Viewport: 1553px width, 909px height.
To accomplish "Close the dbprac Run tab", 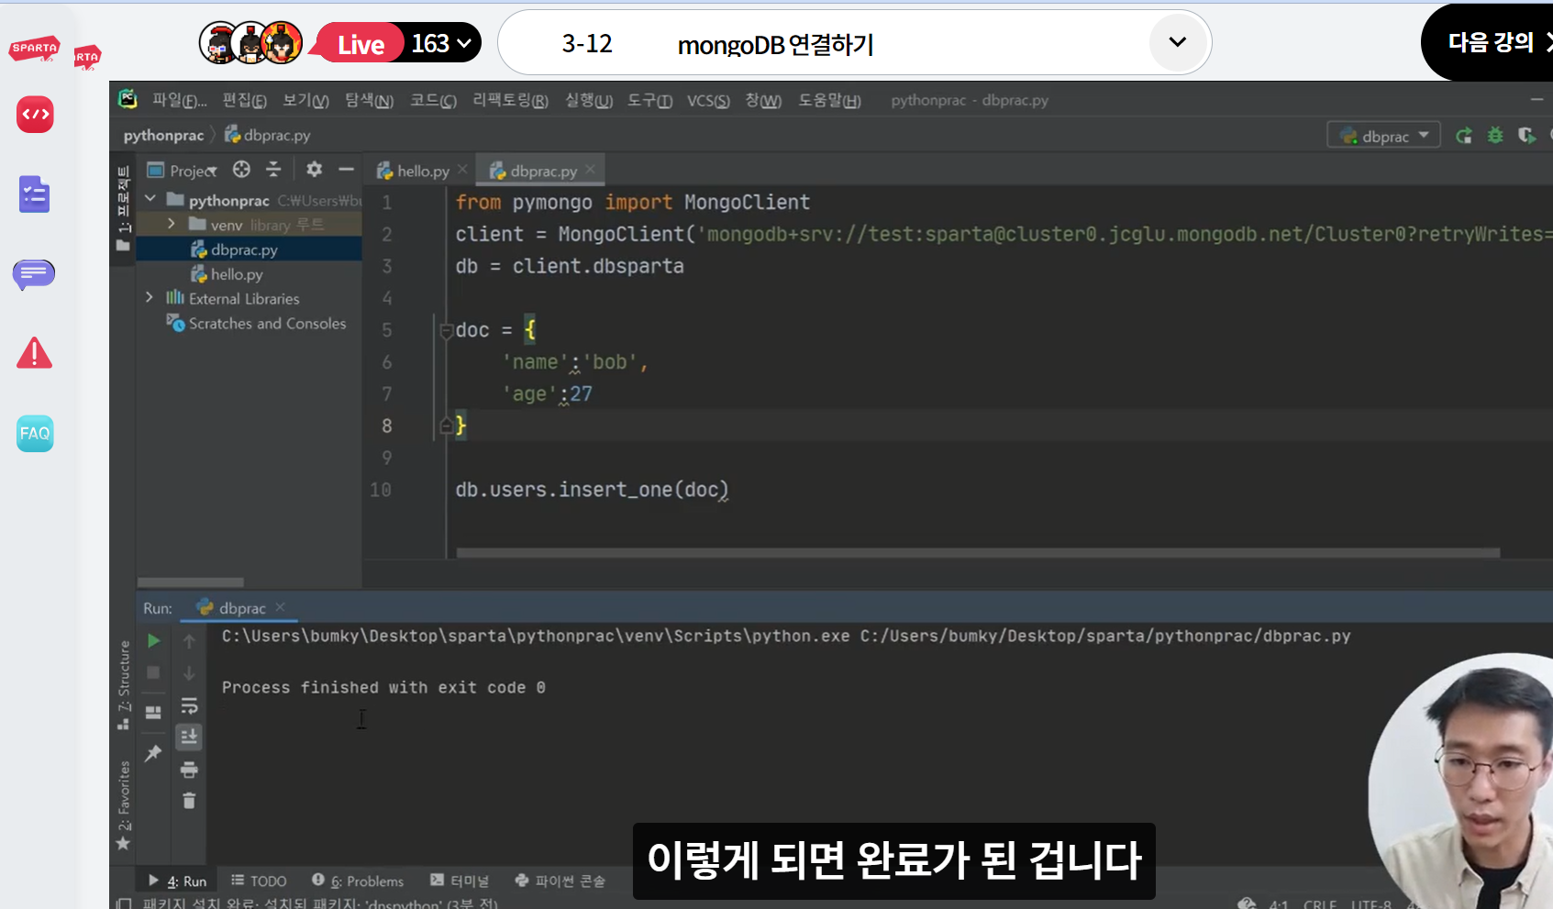I will [280, 607].
